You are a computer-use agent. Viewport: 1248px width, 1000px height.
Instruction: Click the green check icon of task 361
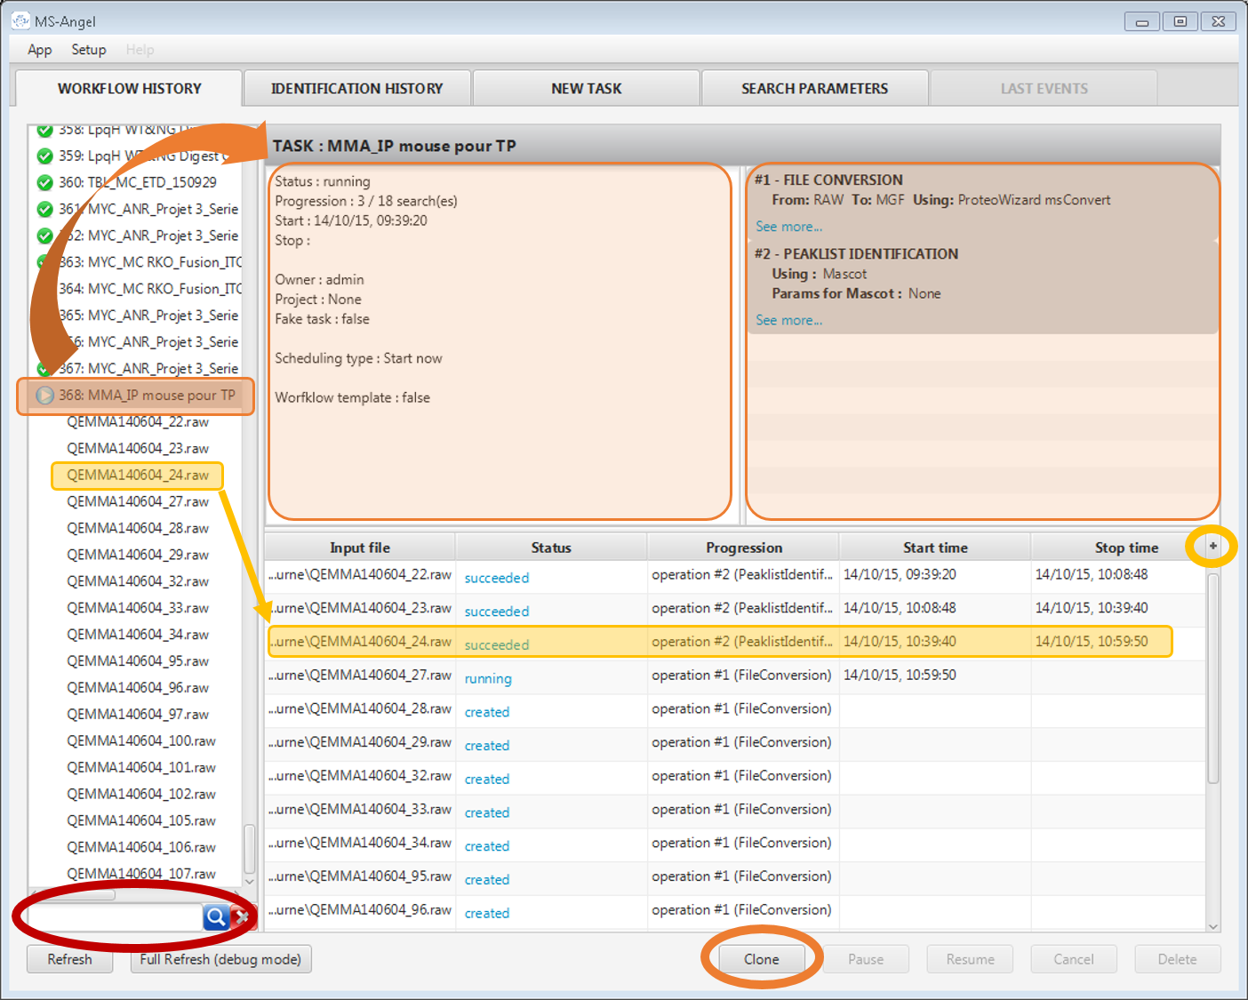tap(44, 210)
